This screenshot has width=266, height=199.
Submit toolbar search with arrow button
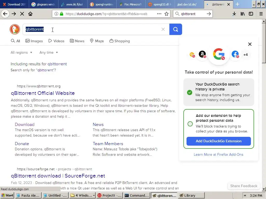pos(209,14)
